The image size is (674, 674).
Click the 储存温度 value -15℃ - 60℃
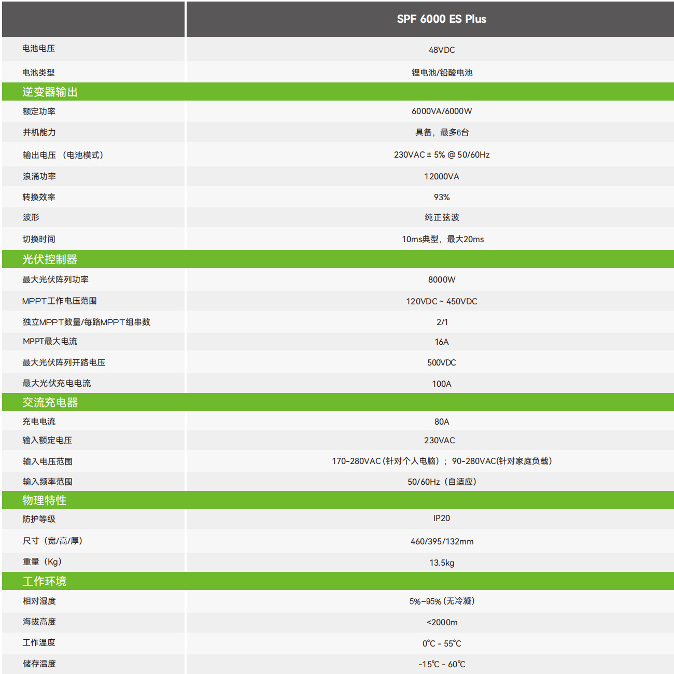[x=441, y=663]
